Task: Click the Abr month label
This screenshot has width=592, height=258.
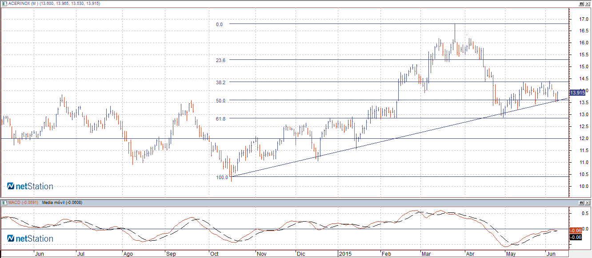Action: (470, 254)
